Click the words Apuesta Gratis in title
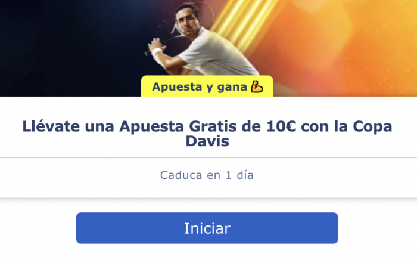Image resolution: width=417 pixels, height=263 pixels. (178, 126)
